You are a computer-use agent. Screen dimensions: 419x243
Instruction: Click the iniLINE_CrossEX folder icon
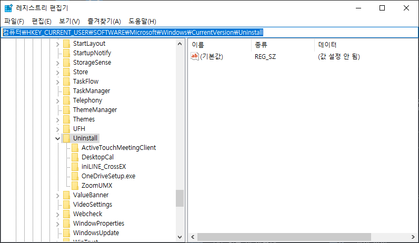tap(75, 167)
